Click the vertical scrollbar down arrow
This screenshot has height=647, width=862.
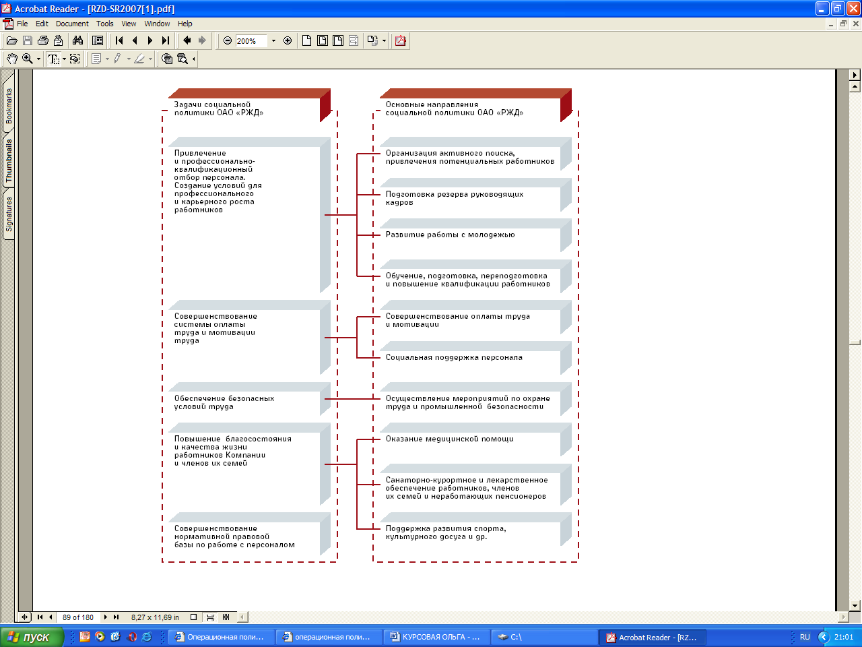(x=855, y=605)
